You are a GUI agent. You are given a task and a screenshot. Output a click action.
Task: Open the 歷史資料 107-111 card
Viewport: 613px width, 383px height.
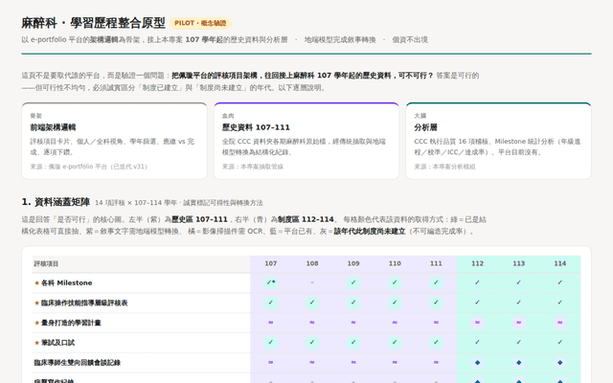[306, 141]
